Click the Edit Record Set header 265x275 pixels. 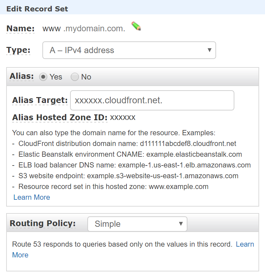[37, 9]
